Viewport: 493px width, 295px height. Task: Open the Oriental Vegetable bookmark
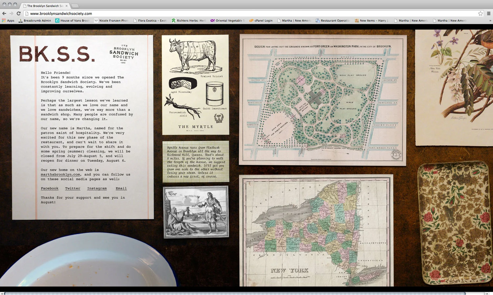(x=227, y=20)
